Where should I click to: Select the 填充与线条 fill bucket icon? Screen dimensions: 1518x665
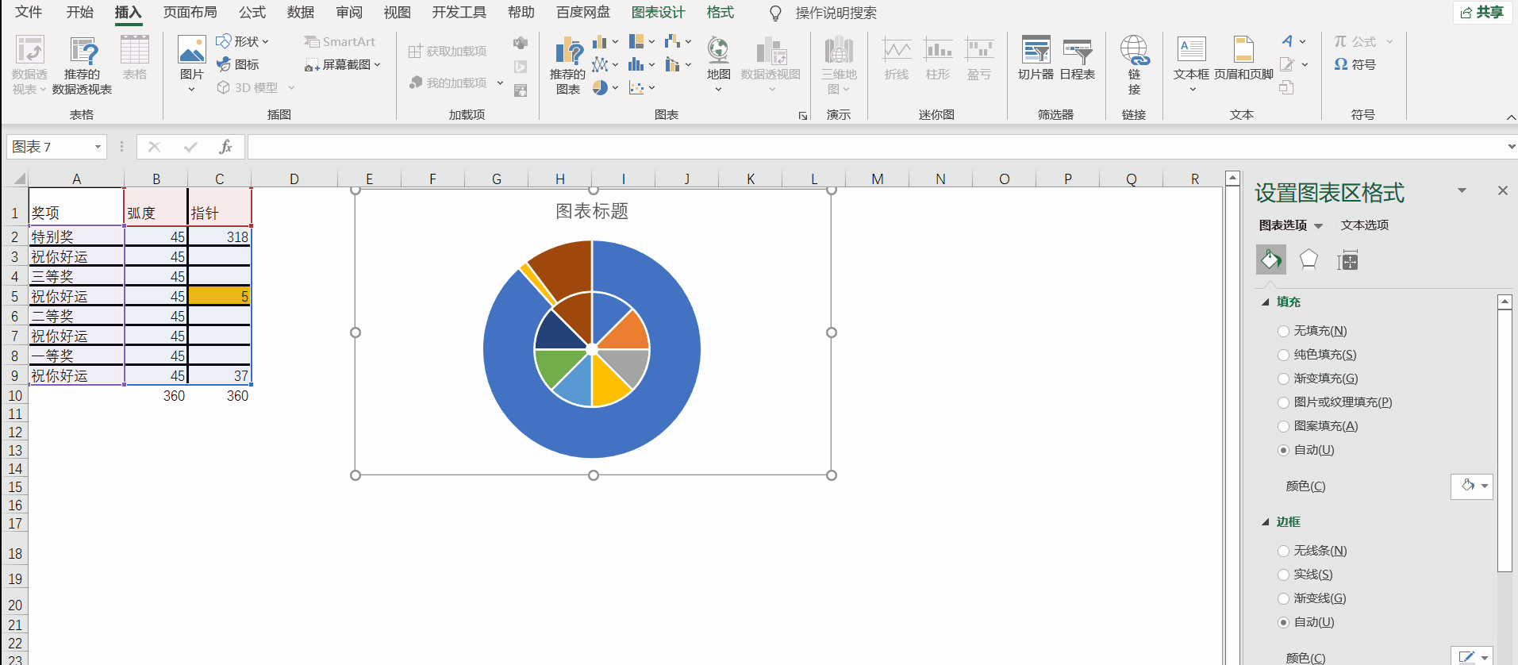pyautogui.click(x=1271, y=259)
